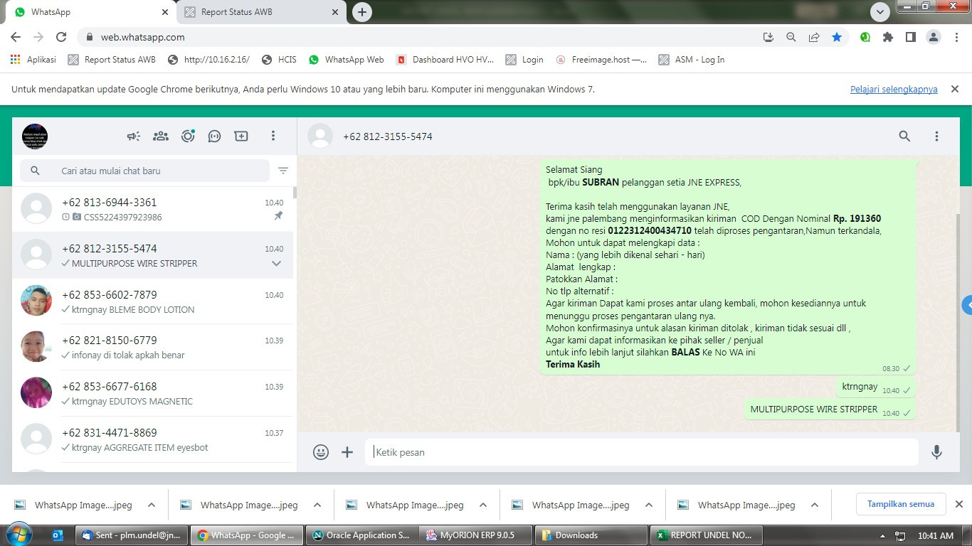The height and width of the screenshot is (546, 972).
Task: Close the Report Status AWB tab
Action: 336,12
